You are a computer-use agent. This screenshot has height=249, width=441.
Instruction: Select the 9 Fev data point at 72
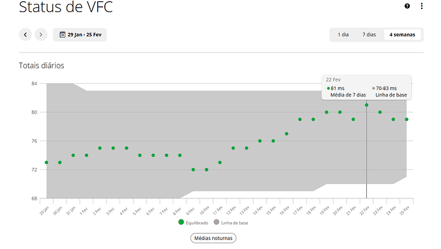coord(193,170)
